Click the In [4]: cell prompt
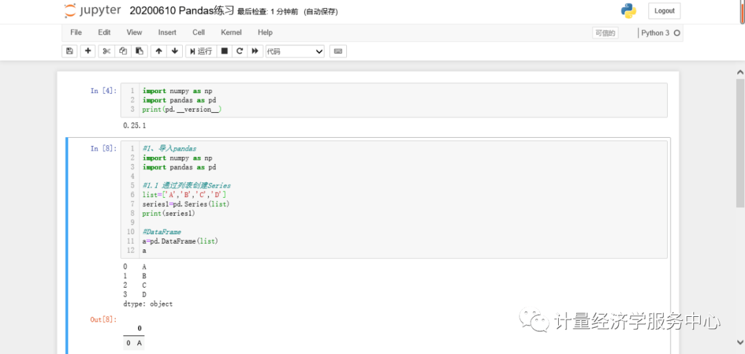Screen dimensions: 745x354 103,91
